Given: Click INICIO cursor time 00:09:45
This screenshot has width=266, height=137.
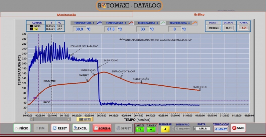Looking at the screenshot, I should 51,26.
